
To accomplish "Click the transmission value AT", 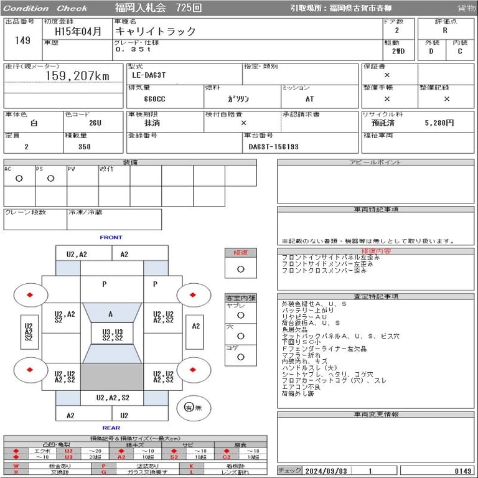I will pos(309,99).
